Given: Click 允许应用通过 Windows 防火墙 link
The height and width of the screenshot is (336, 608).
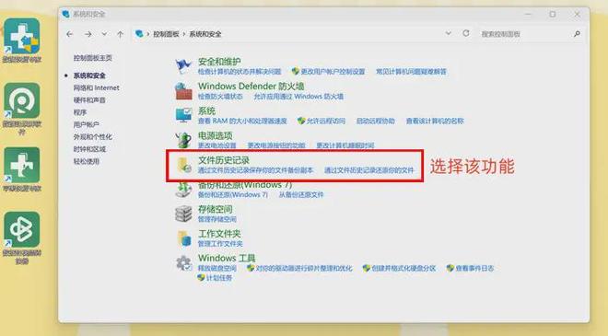Looking at the screenshot, I should point(298,96).
